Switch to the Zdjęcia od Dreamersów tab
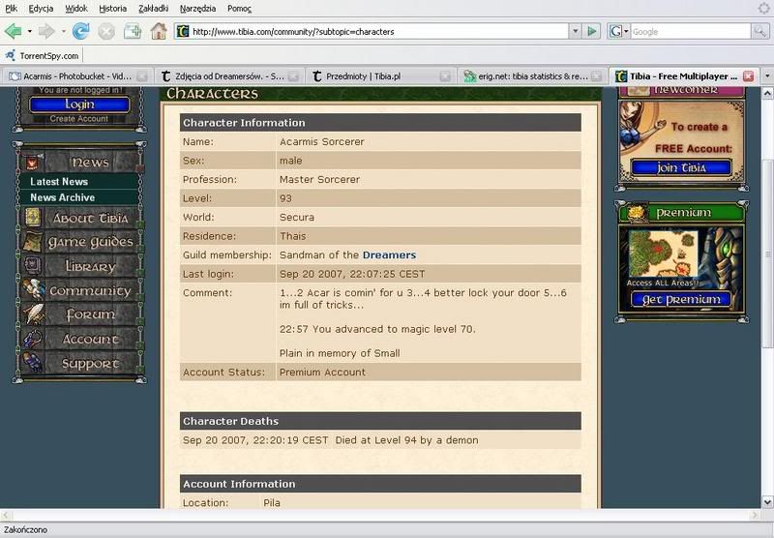 pos(229,76)
